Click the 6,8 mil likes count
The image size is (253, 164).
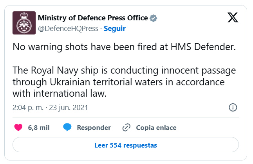(x=39, y=128)
